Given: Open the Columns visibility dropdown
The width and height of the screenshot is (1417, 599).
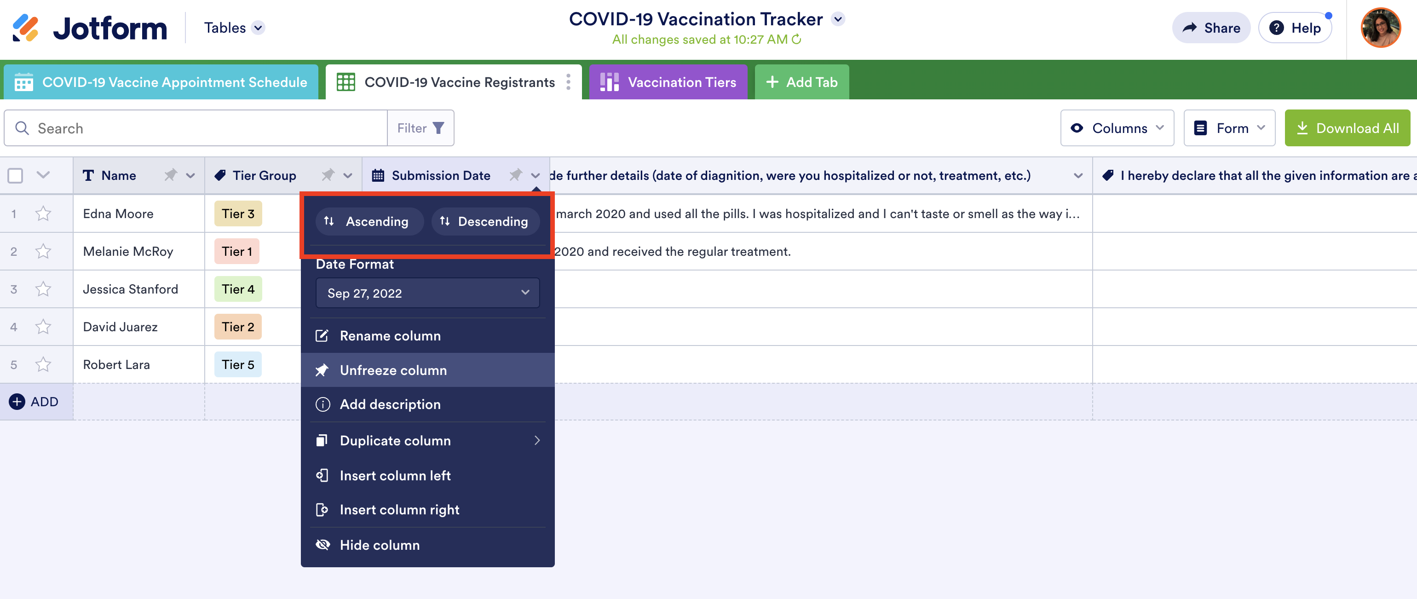Looking at the screenshot, I should click(1117, 128).
